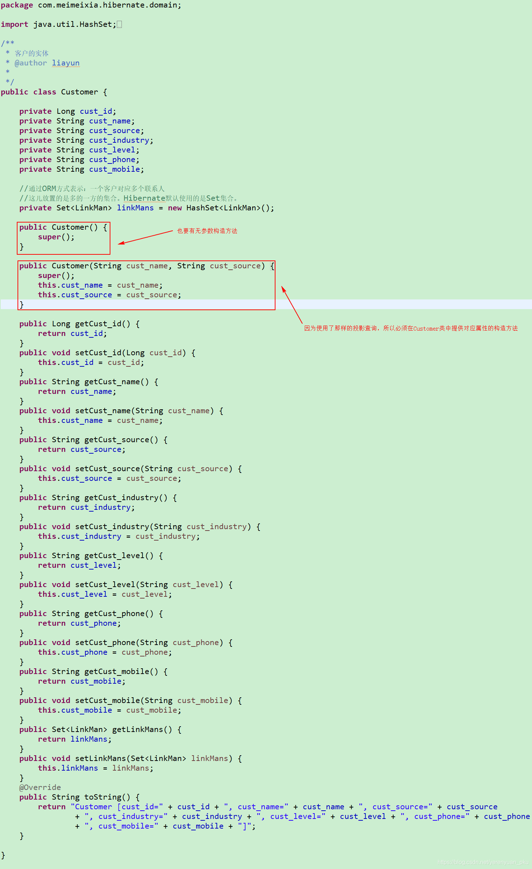532x869 pixels.
Task: Click 'setCust_name(String cust_name)' signature
Action: [121, 411]
